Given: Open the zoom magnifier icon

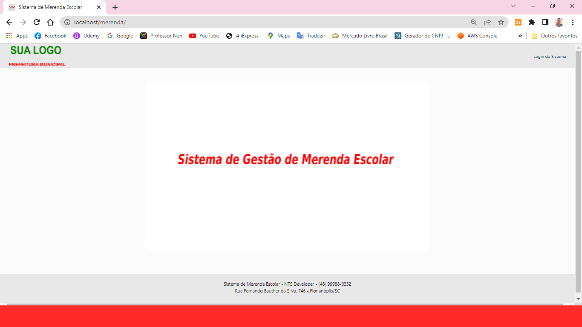Looking at the screenshot, I should [x=474, y=22].
